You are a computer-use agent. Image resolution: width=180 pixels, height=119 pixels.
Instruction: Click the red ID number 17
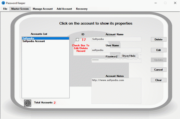[84, 40]
